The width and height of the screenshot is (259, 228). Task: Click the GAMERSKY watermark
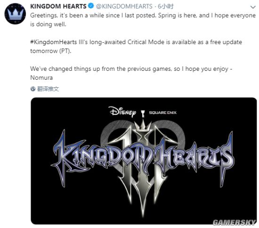click(x=234, y=222)
